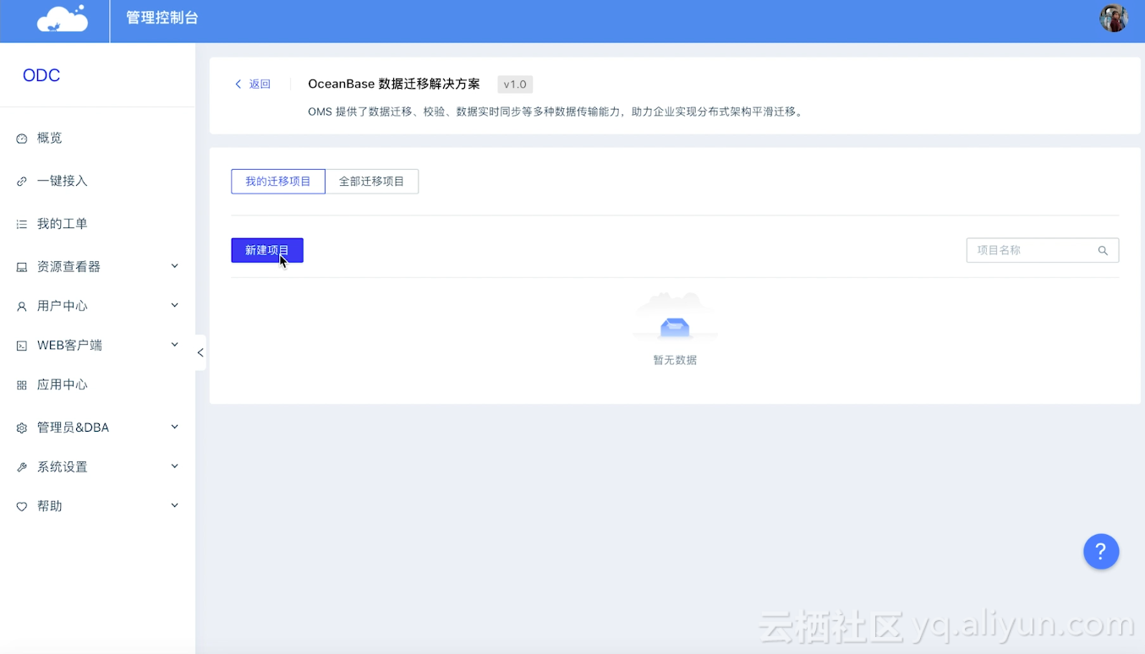Switch to the 我的迁移项目 tab

tap(278, 182)
